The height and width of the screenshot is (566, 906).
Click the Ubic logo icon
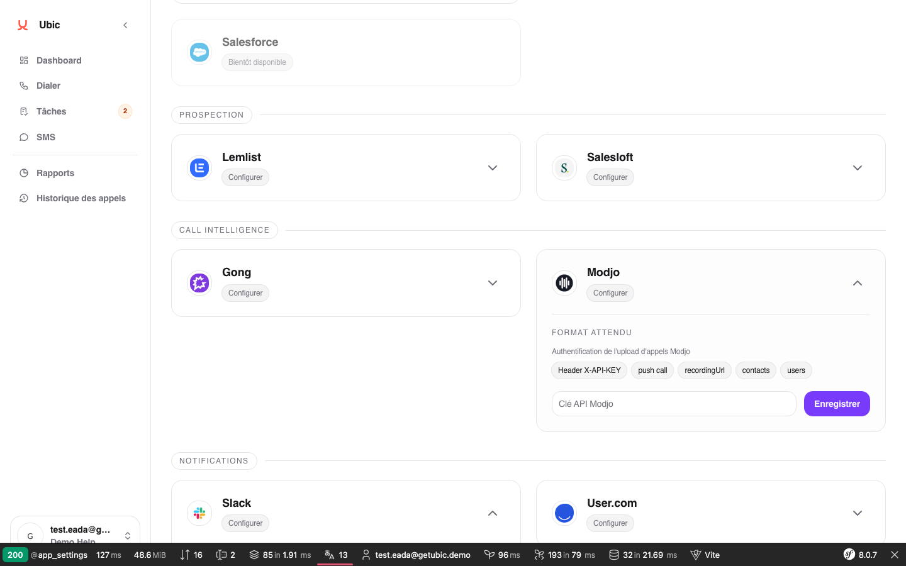(x=23, y=25)
